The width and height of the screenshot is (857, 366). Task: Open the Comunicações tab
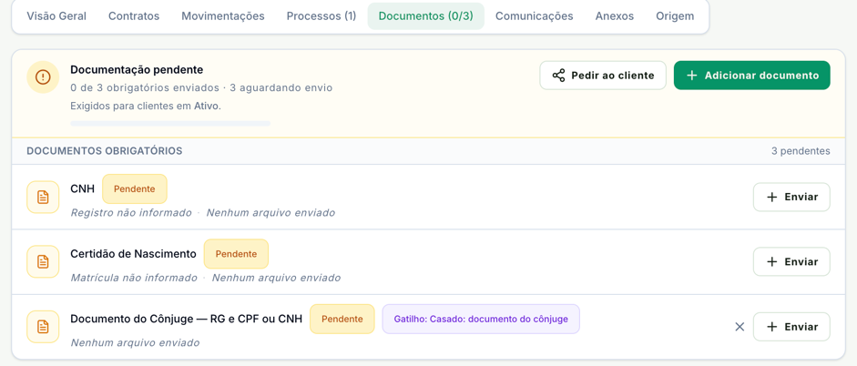click(535, 15)
